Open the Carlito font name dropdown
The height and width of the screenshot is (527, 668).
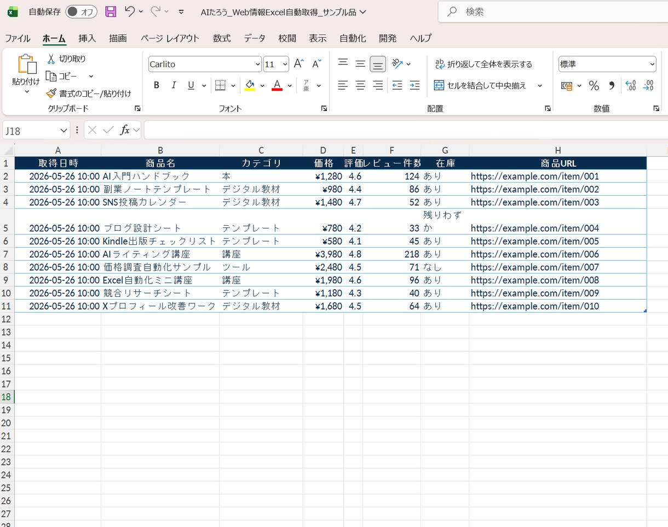[x=257, y=64]
